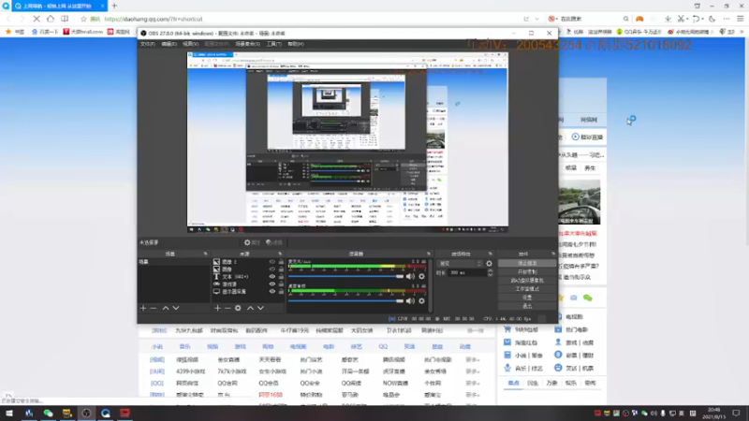Move the source down with the down arrow in the Sources dock

click(260, 309)
